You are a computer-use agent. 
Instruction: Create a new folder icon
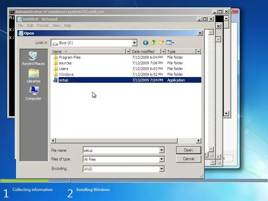click(x=161, y=43)
